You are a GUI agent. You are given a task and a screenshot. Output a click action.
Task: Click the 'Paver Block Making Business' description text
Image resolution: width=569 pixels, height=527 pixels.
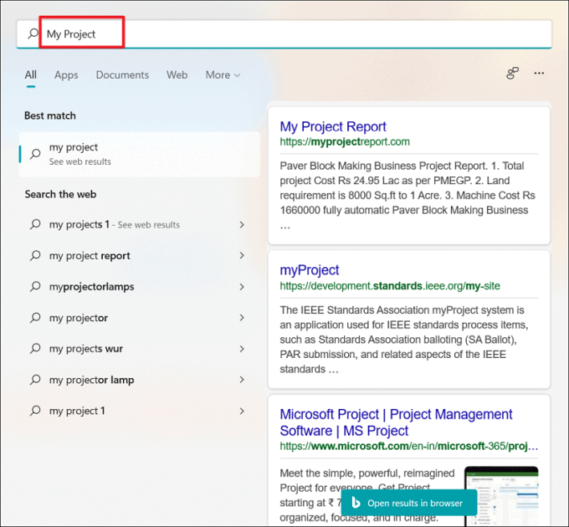[408, 196]
